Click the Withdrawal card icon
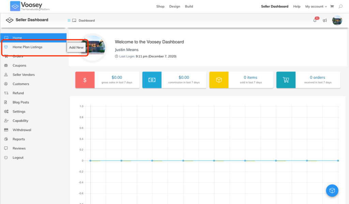Viewport: 349px width, 204px height. click(6, 130)
